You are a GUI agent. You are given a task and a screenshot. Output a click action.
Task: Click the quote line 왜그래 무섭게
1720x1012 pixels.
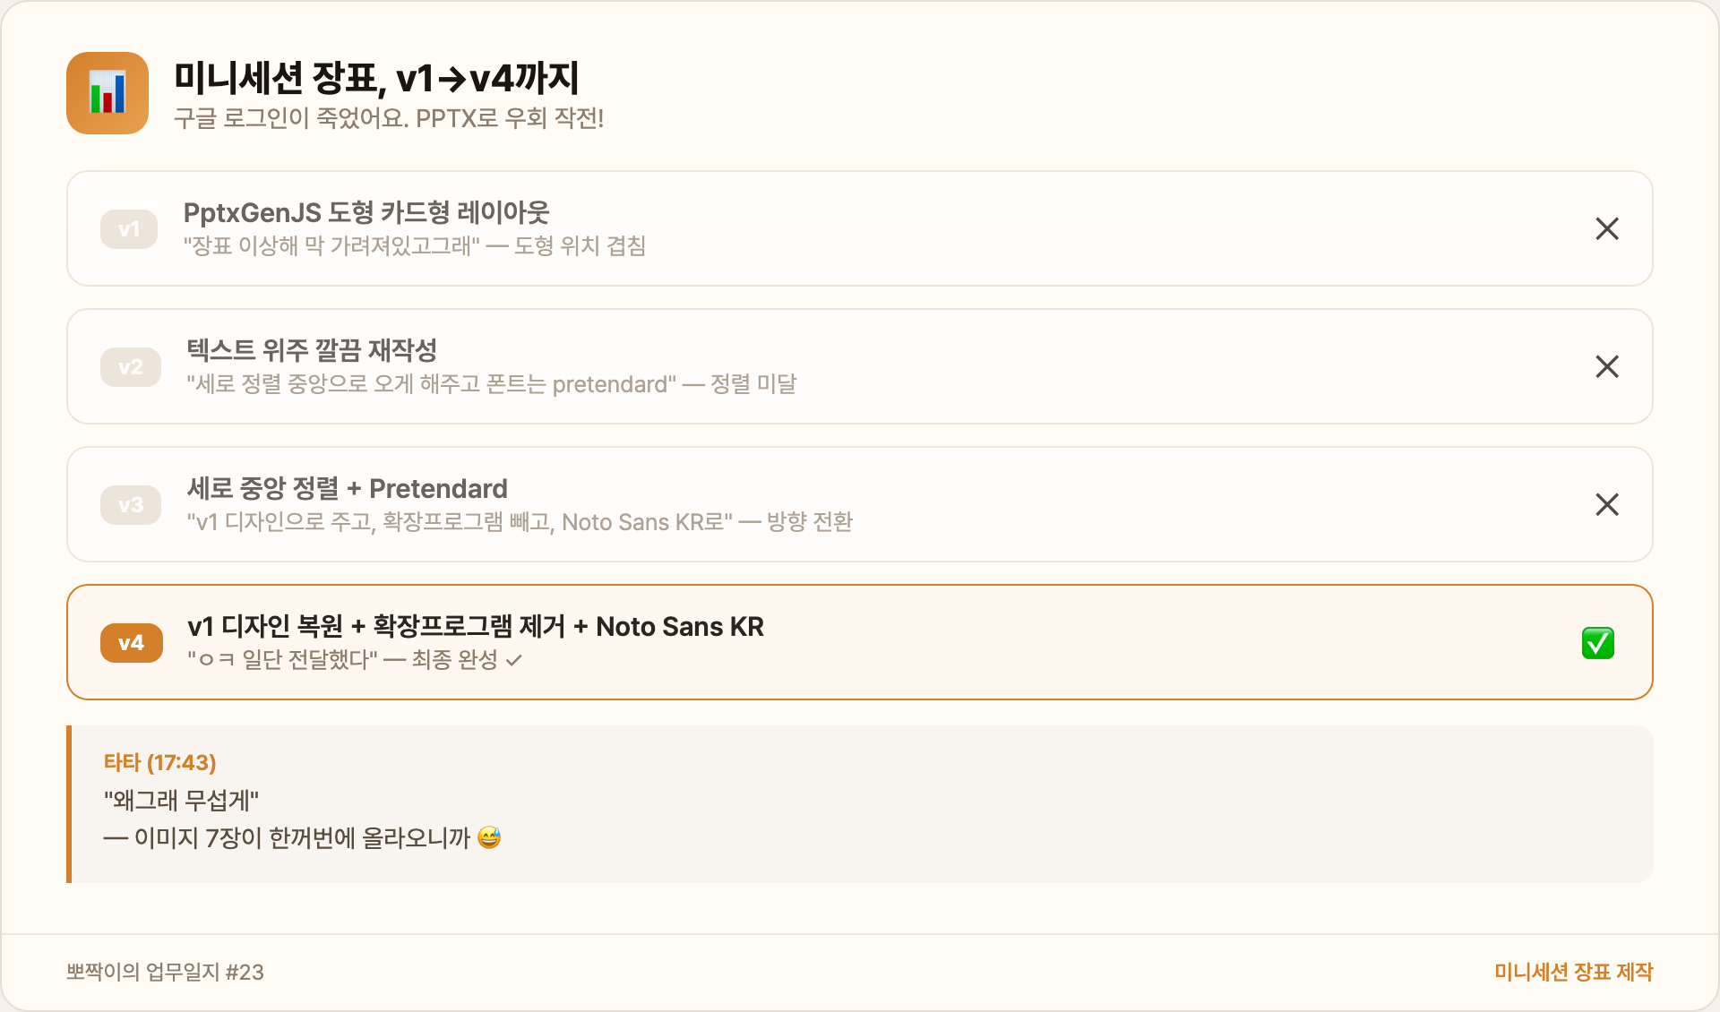click(181, 800)
